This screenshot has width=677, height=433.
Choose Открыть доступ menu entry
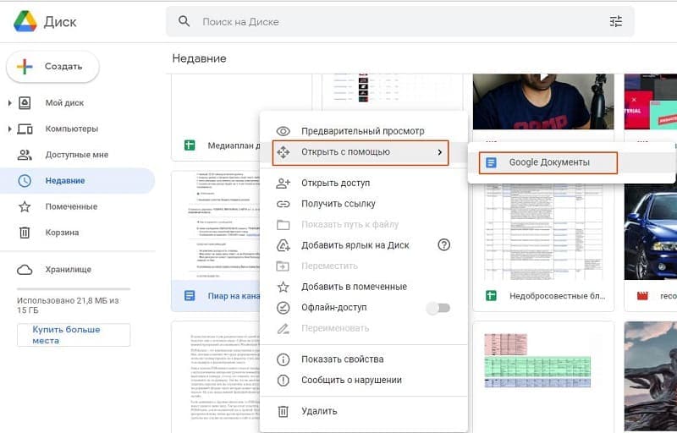click(x=364, y=184)
